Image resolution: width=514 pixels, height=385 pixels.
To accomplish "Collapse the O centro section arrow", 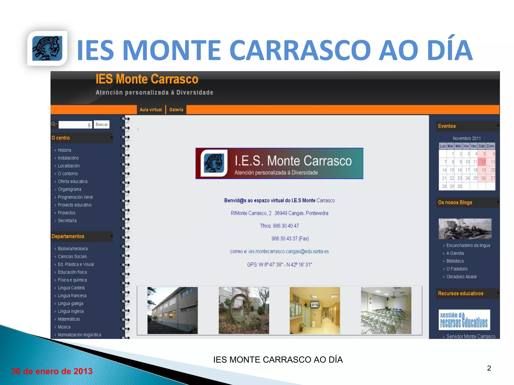I will click(x=111, y=137).
